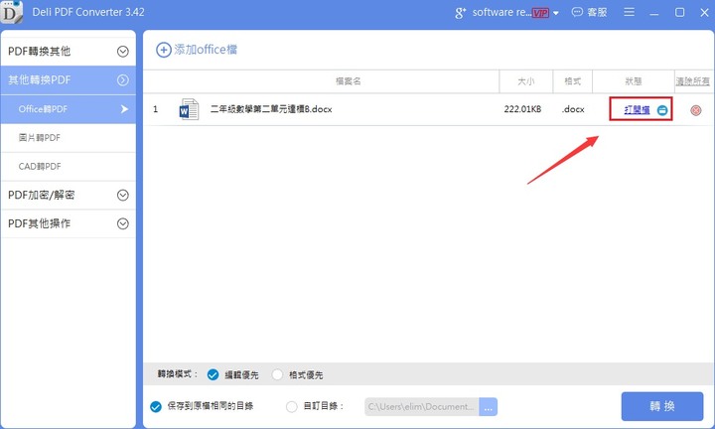Click the 清除所有 clear all link
Viewport: 715px width, 429px height.
(x=693, y=81)
